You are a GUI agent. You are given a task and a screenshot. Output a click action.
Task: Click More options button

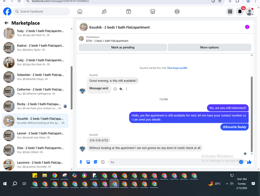(x=210, y=47)
